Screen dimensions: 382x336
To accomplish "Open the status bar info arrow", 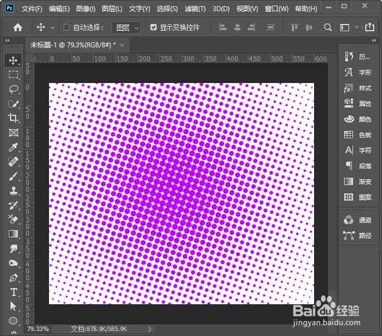I will click(150, 329).
